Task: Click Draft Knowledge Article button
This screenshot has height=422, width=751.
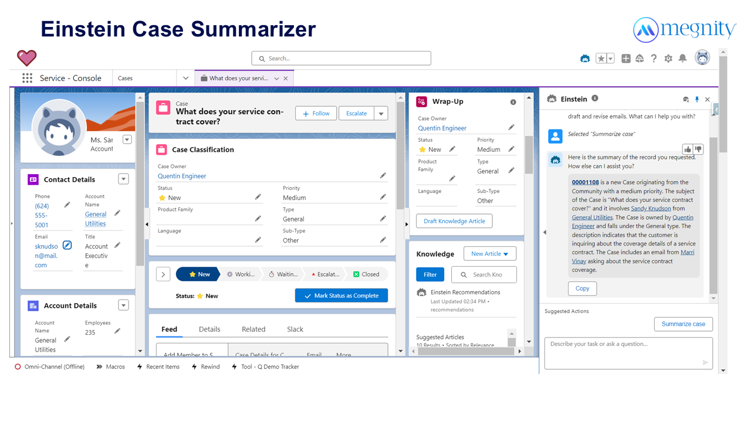Action: (x=454, y=221)
